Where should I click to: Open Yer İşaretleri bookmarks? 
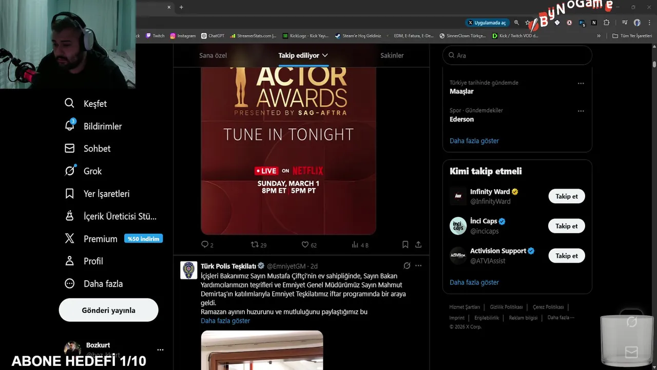[x=96, y=194]
